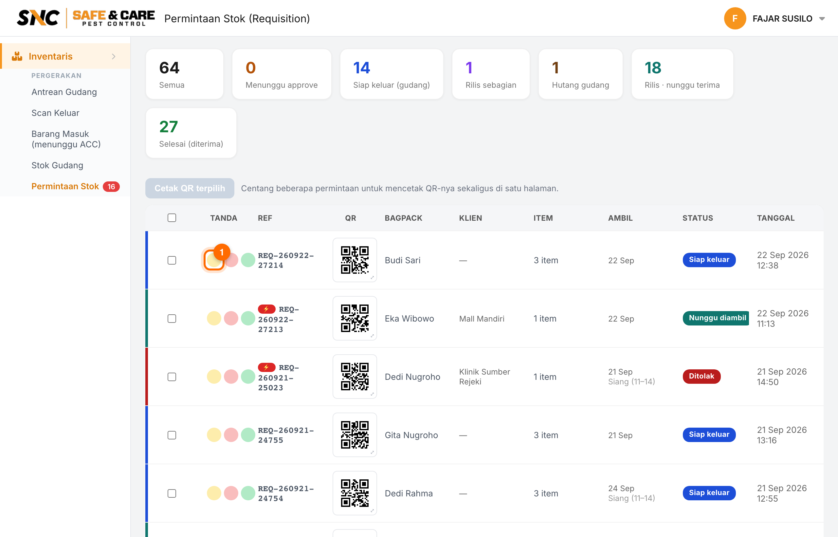This screenshot has width=838, height=537.
Task: Open Barang Masuk (menunggu ACC) page
Action: coord(66,139)
